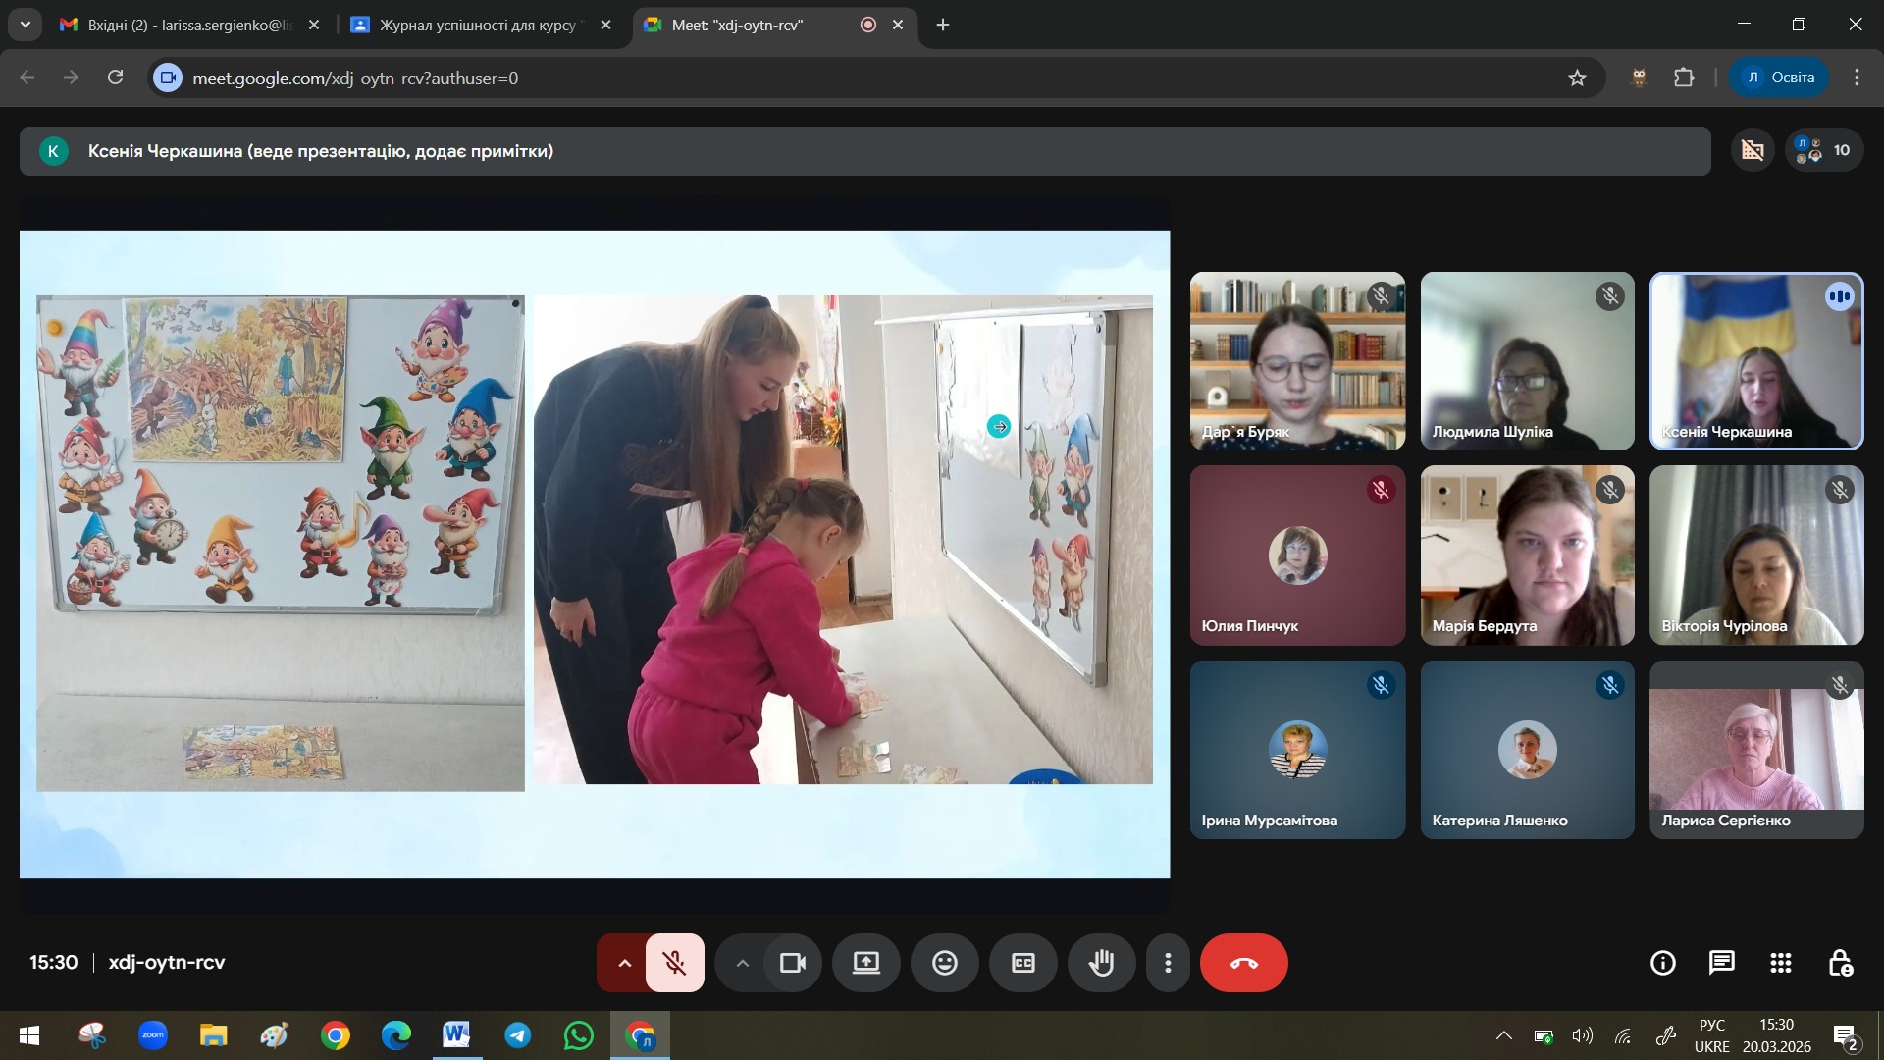Expand video settings arrow beside camera

pos(742,963)
